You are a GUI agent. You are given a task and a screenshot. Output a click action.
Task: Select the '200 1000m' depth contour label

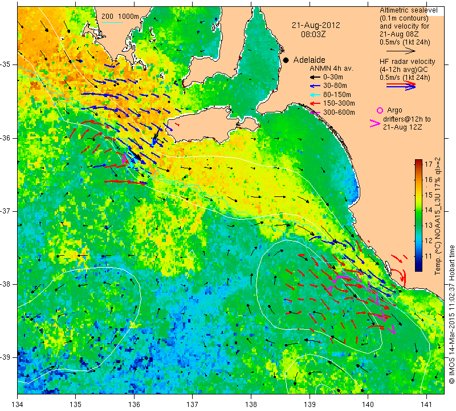tap(120, 17)
